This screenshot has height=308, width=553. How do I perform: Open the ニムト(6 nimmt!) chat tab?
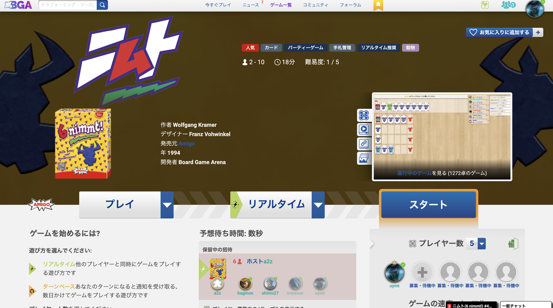[x=472, y=306]
